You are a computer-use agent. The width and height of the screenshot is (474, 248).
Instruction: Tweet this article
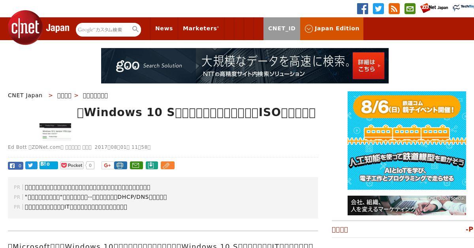click(x=31, y=165)
